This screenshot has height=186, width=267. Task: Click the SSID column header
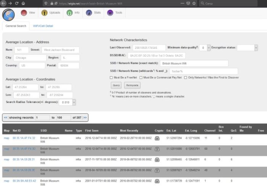(43, 131)
